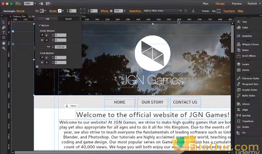
Task: Click the Normal state link
Action: coord(20,11)
